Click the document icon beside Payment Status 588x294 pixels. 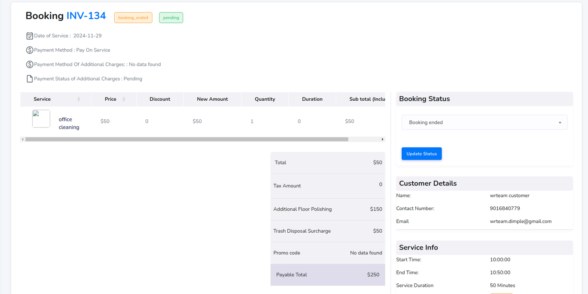pos(30,79)
